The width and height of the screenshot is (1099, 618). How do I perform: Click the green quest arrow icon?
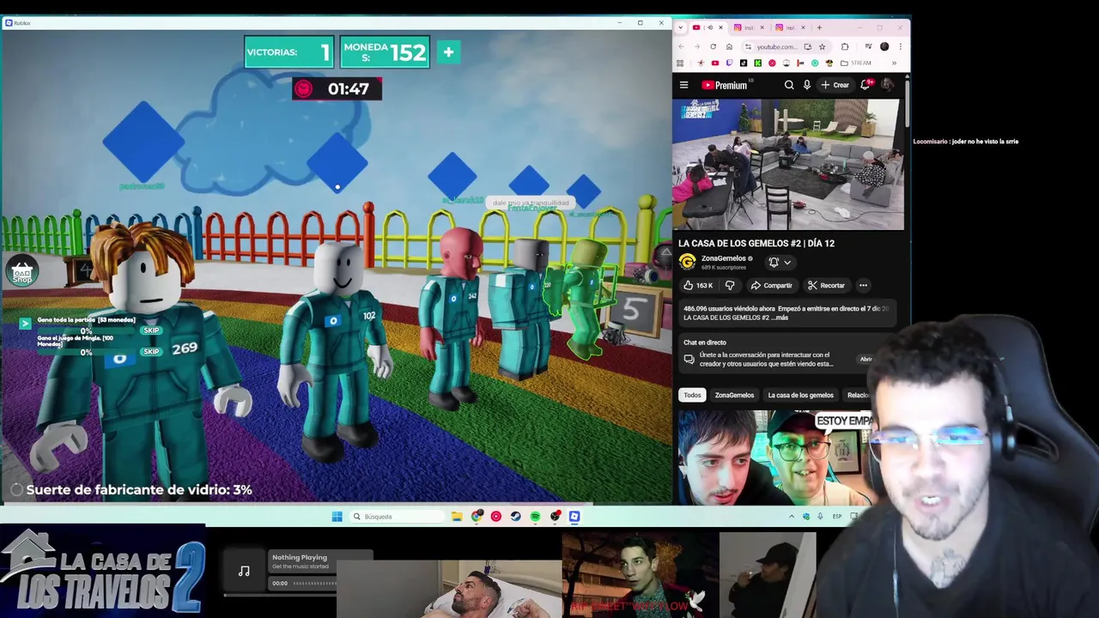pos(25,323)
